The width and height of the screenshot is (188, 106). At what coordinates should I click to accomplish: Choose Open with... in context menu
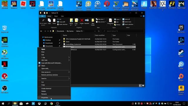pos(54,69)
